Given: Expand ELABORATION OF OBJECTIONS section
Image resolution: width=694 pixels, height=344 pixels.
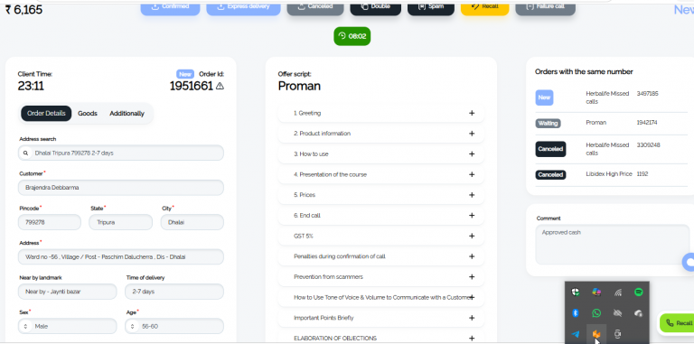Looking at the screenshot, I should click(381, 338).
